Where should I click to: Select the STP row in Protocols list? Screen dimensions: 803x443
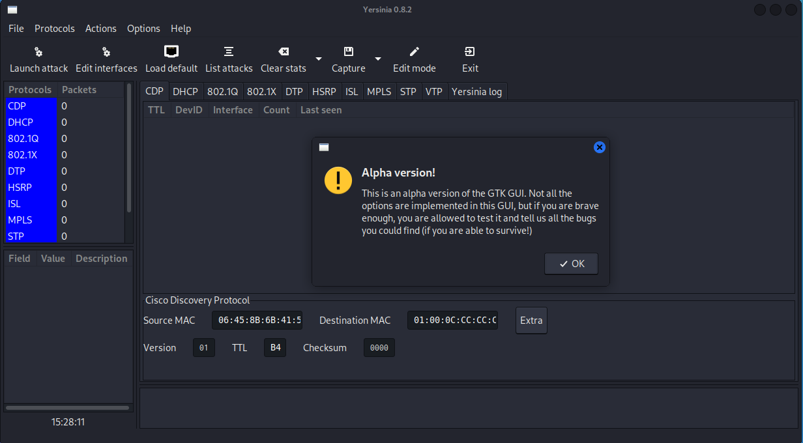point(64,235)
